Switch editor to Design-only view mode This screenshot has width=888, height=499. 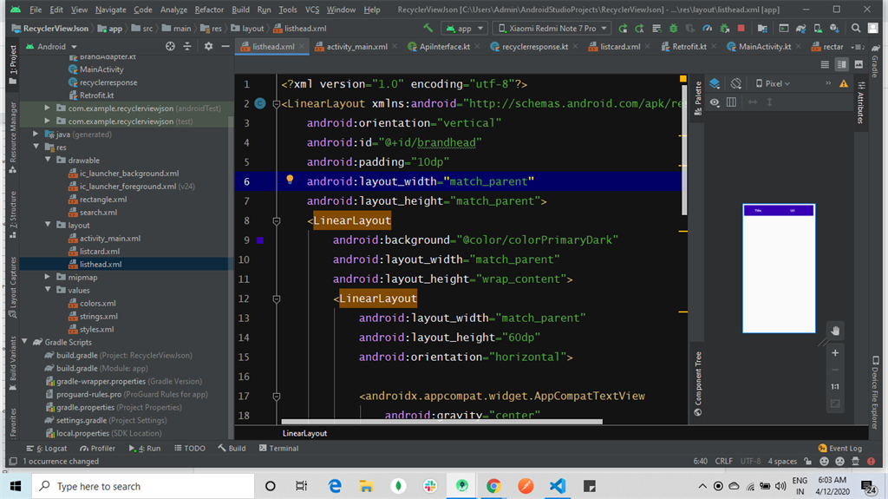click(x=859, y=64)
